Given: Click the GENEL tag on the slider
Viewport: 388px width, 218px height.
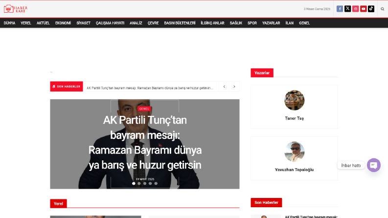Looking at the screenshot, I should pos(144,109).
